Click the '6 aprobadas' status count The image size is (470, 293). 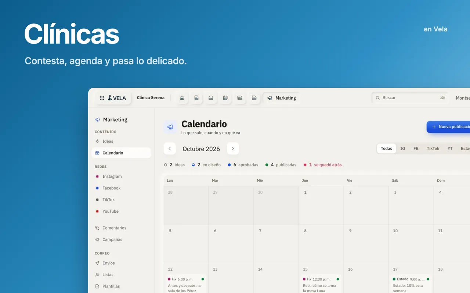pos(243,165)
